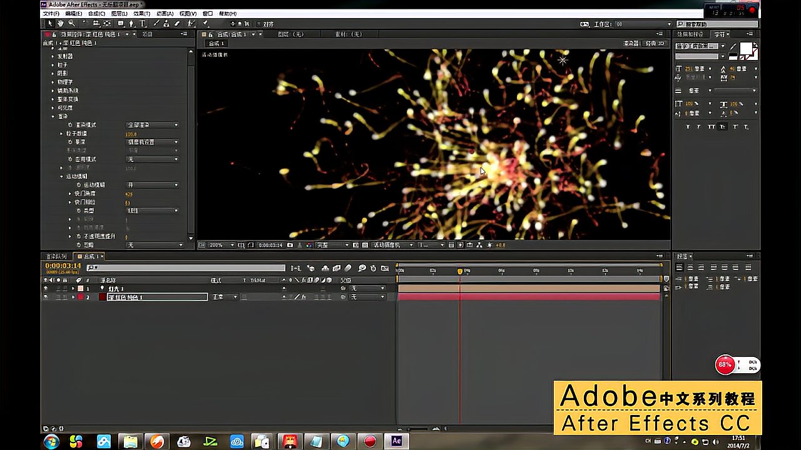Viewport: 801px width, 450px height.
Task: Click the timeline Draft 3D icon
Action: [311, 268]
